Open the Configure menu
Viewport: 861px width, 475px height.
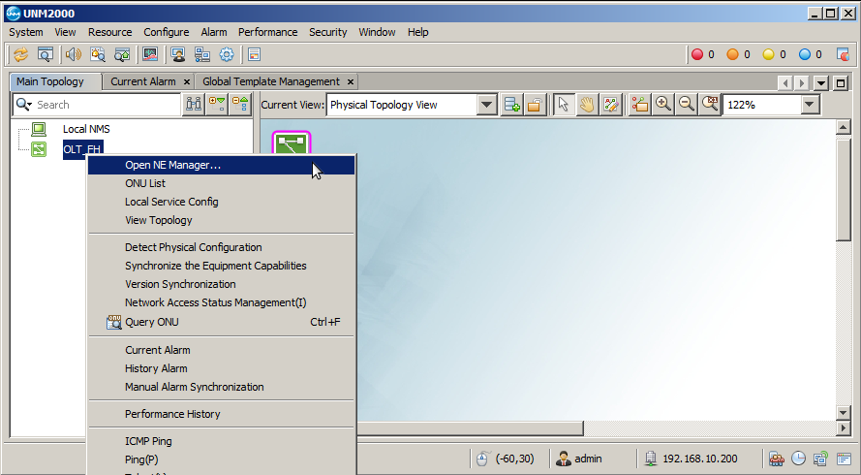pyautogui.click(x=167, y=32)
